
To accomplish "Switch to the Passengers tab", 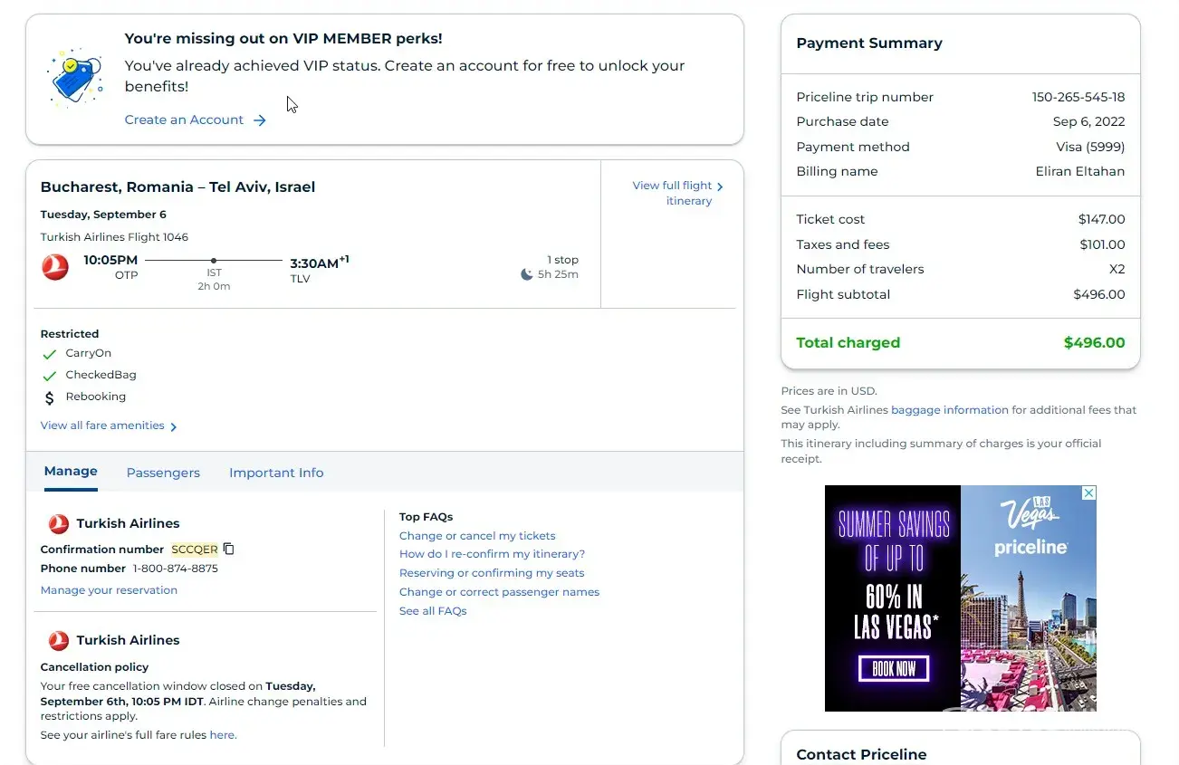I will click(163, 473).
